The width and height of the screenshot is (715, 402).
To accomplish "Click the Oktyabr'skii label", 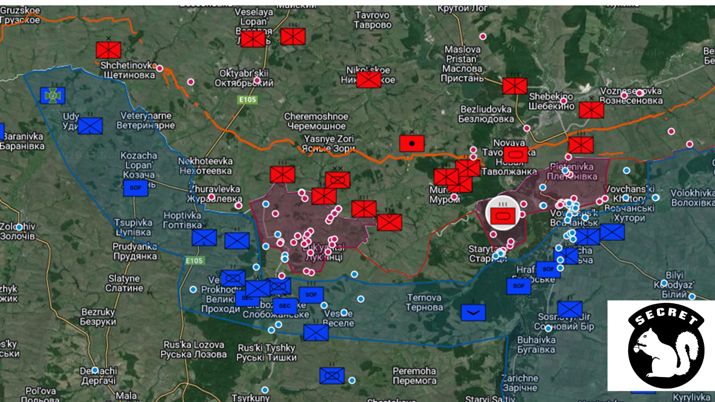I will point(244,78).
